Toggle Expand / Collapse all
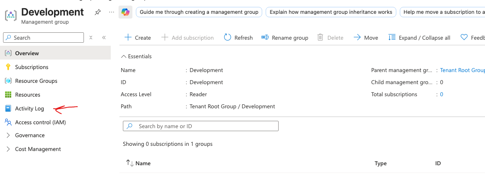Viewport: 485px width, 195px height. click(419, 38)
